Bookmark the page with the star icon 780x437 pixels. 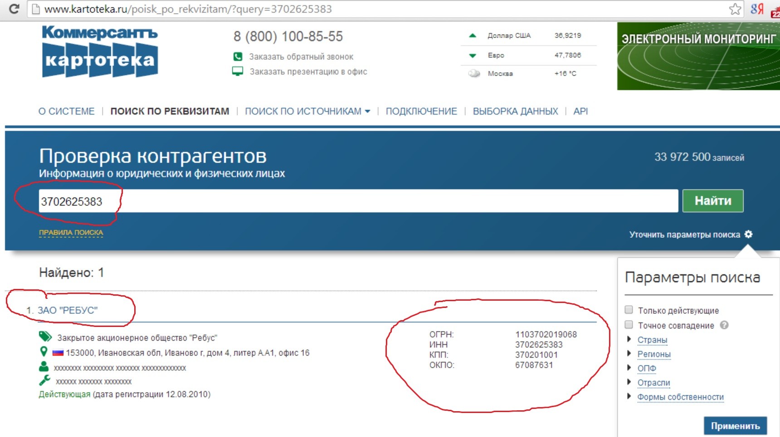pos(735,9)
